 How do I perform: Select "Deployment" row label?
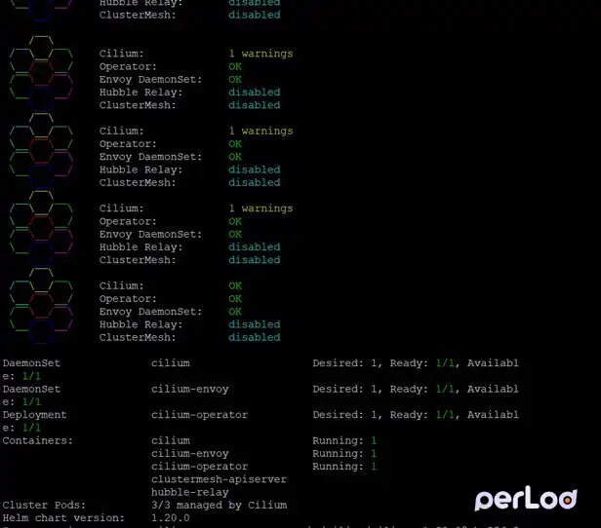tap(34, 415)
